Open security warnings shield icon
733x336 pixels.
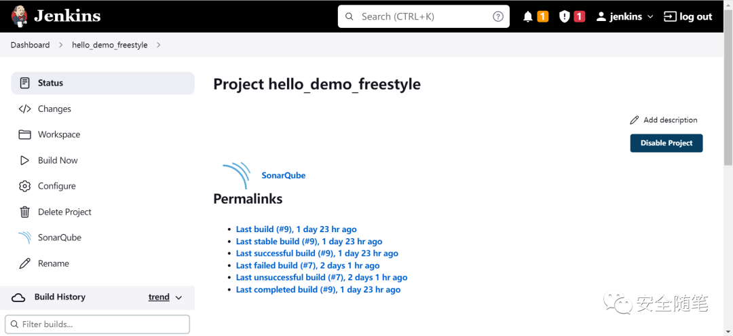point(565,17)
